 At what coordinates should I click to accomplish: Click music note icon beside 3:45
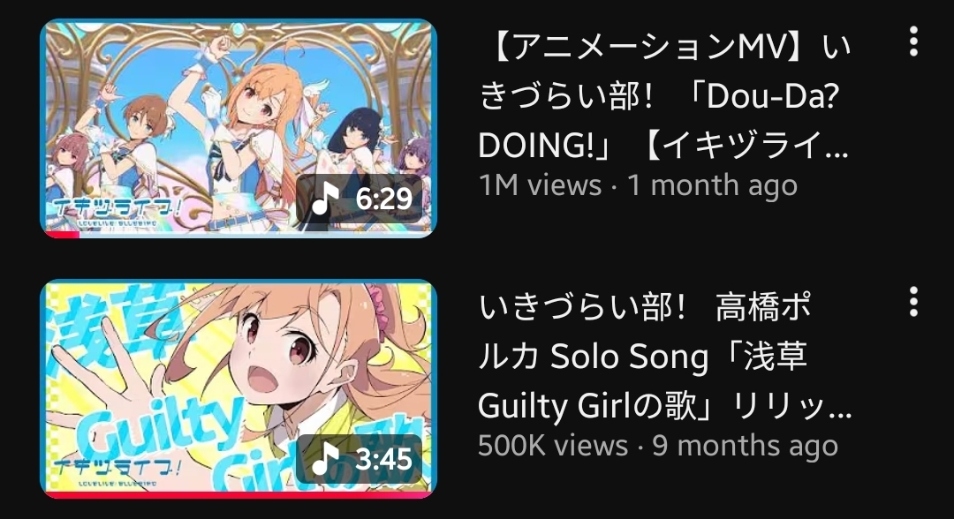coord(325,458)
